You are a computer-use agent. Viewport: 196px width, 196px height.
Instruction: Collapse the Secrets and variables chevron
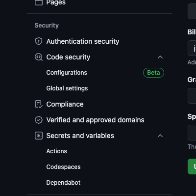[160, 136]
